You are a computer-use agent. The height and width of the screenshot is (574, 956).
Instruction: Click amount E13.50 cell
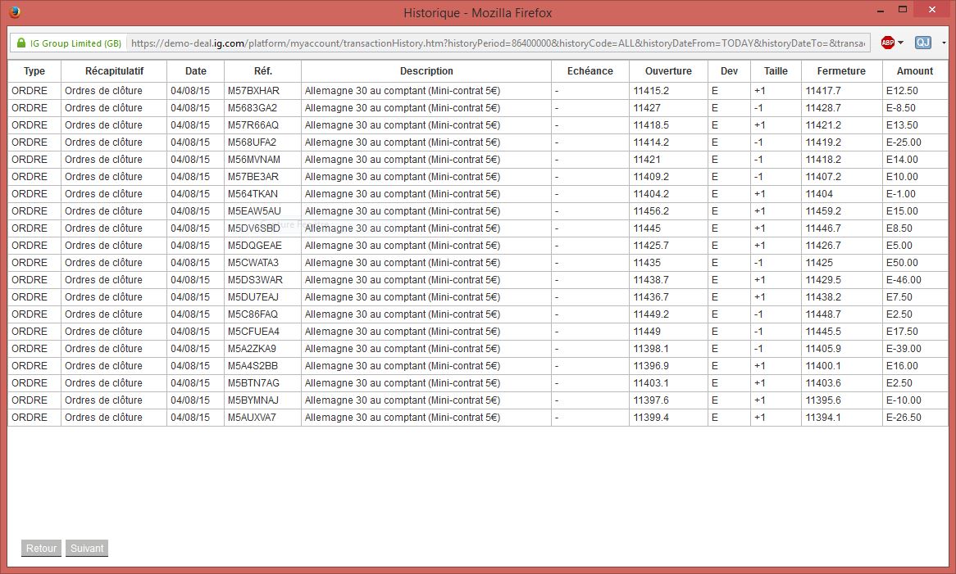915,124
